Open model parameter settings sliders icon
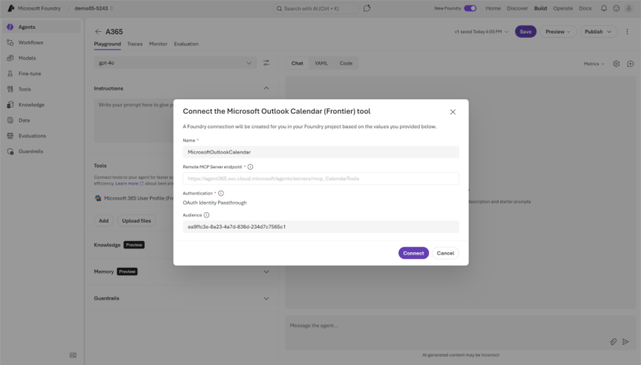Image resolution: width=641 pixels, height=365 pixels. coord(266,63)
